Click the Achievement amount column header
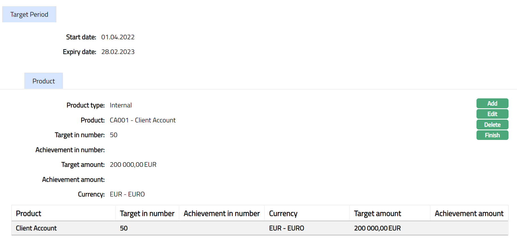This screenshot has height=240, width=517. click(469, 213)
